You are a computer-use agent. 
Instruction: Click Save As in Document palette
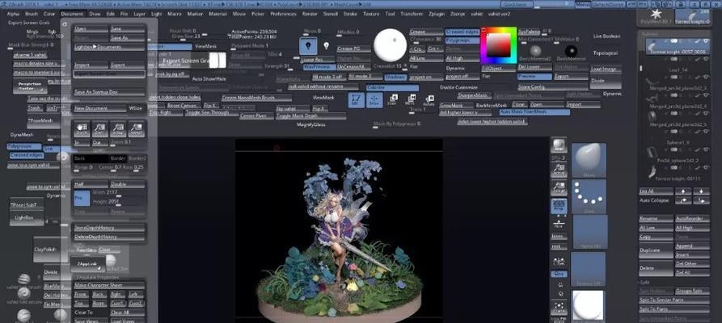[x=128, y=38]
